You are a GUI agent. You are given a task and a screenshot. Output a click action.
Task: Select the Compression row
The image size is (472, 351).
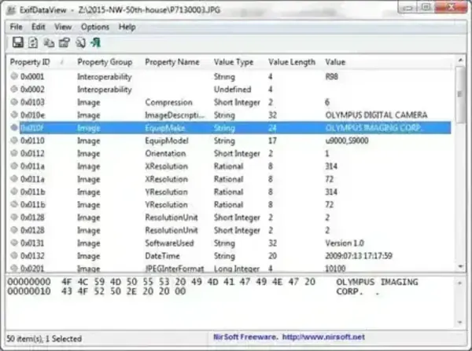230,102
